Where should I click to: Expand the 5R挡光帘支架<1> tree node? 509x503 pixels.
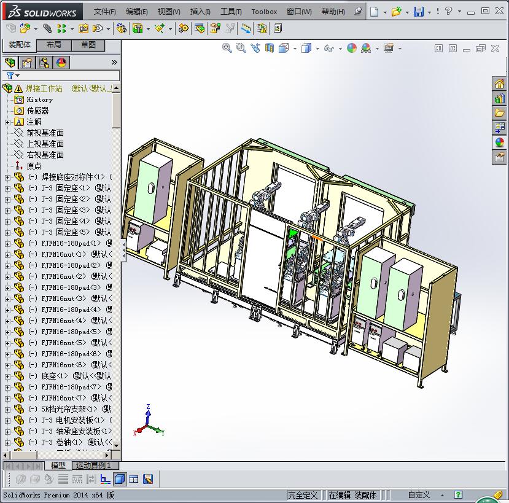point(8,410)
